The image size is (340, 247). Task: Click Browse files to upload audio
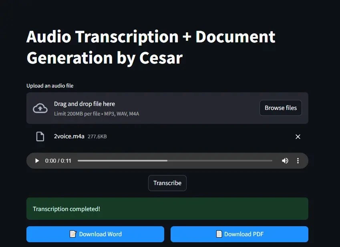280,108
